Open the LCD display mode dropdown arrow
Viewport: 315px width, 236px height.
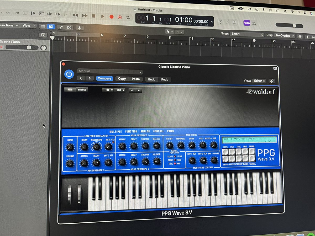(212, 22)
